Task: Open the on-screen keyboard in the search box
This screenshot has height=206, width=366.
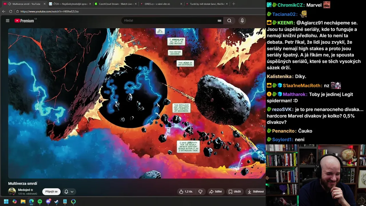Action: [x=219, y=21]
